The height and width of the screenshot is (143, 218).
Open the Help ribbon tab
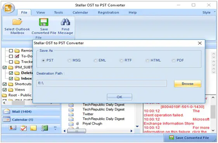click(133, 12)
